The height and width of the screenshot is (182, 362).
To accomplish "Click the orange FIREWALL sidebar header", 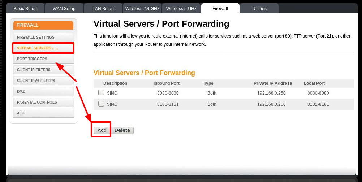I will (x=43, y=25).
